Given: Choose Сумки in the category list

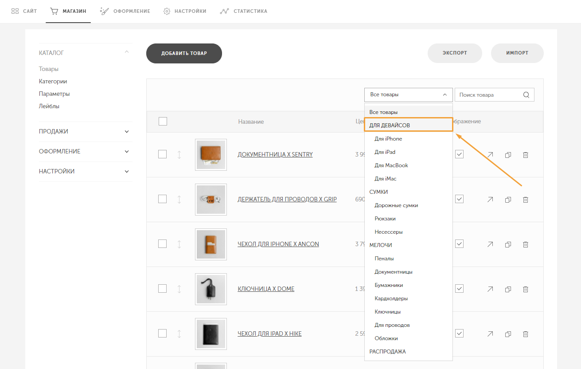Looking at the screenshot, I should click(409, 192).
